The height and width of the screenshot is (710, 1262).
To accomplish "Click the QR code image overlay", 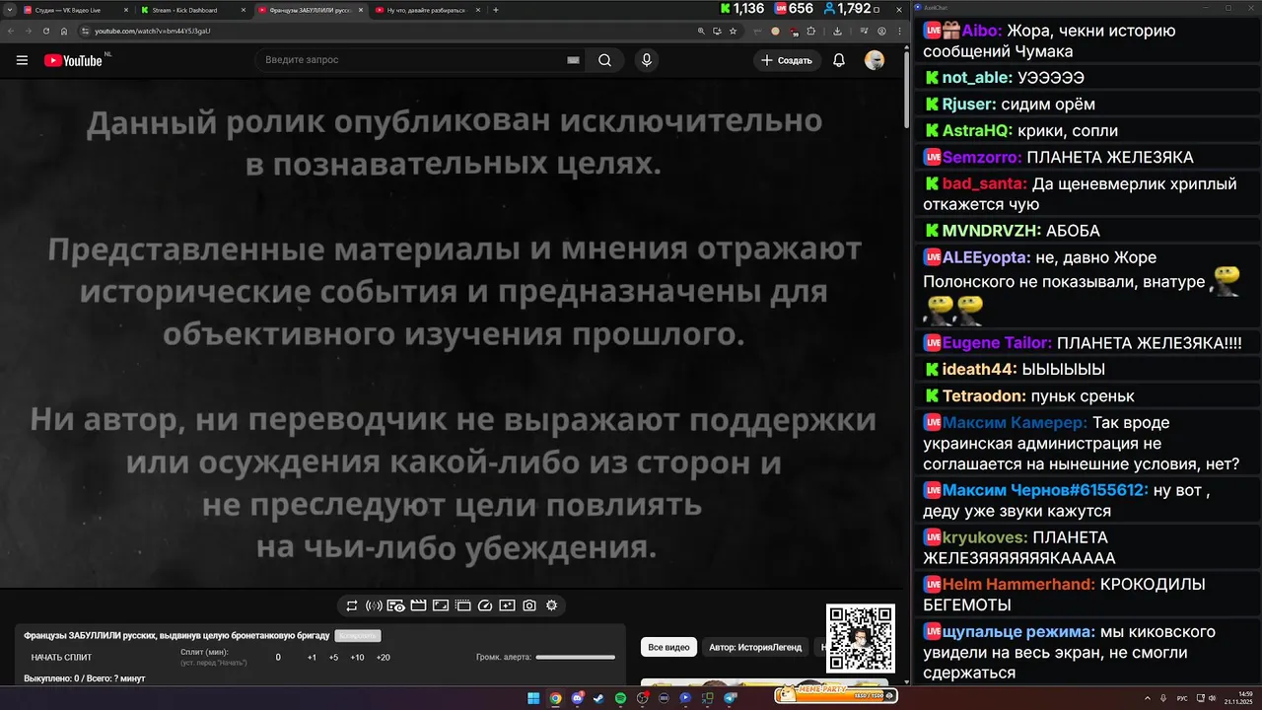I will [x=861, y=639].
